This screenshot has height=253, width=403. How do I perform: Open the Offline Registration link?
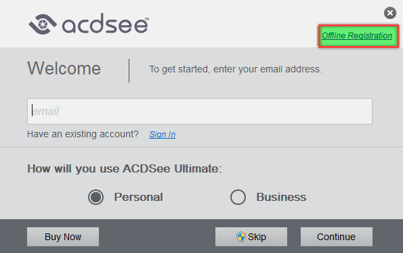[x=357, y=36]
